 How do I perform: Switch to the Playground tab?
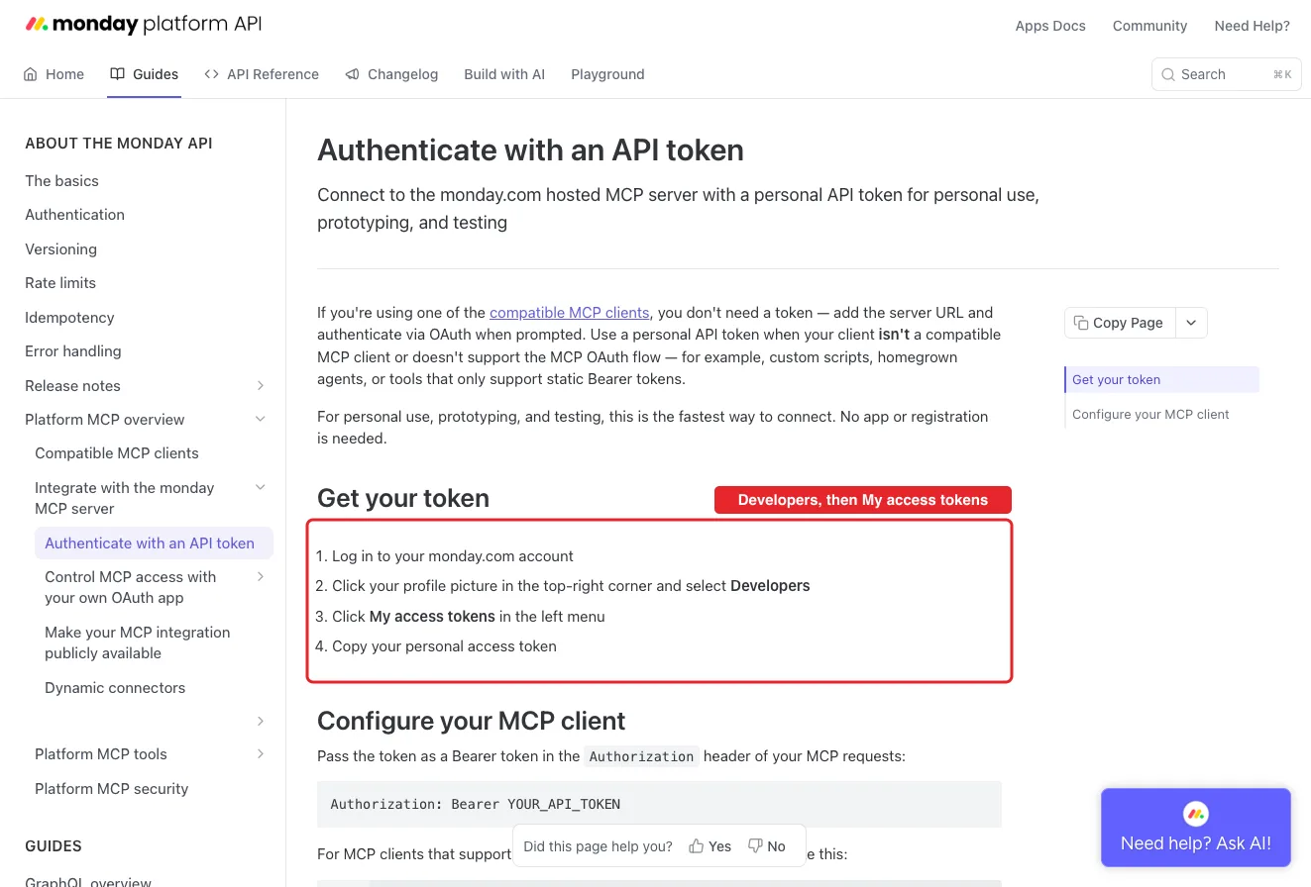pos(607,74)
